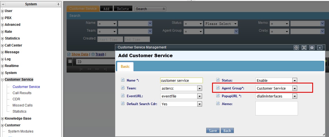Click help icon next to Name field
The height and width of the screenshot is (137, 329).
tap(123, 80)
